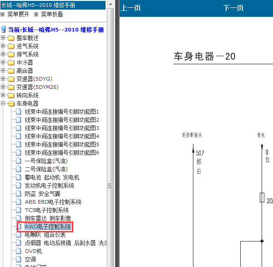Select the highlighted AWD电子控制系统 item

48,226
